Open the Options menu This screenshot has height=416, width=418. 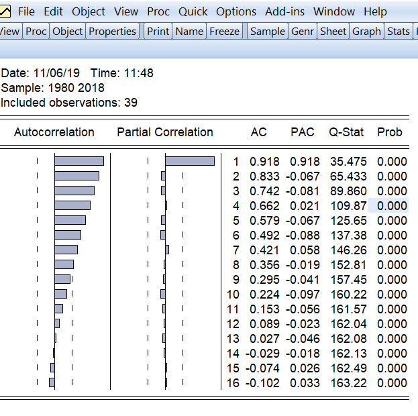236,11
